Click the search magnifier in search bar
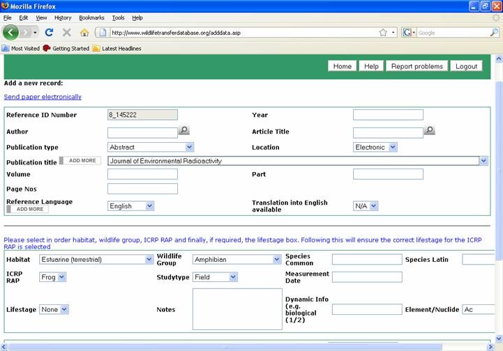 [494, 32]
